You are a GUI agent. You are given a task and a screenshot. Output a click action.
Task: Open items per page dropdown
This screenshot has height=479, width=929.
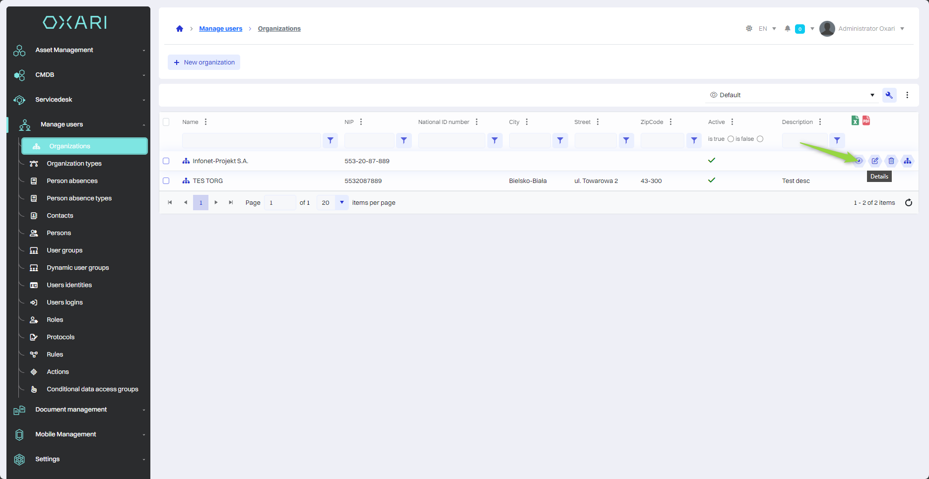click(341, 202)
